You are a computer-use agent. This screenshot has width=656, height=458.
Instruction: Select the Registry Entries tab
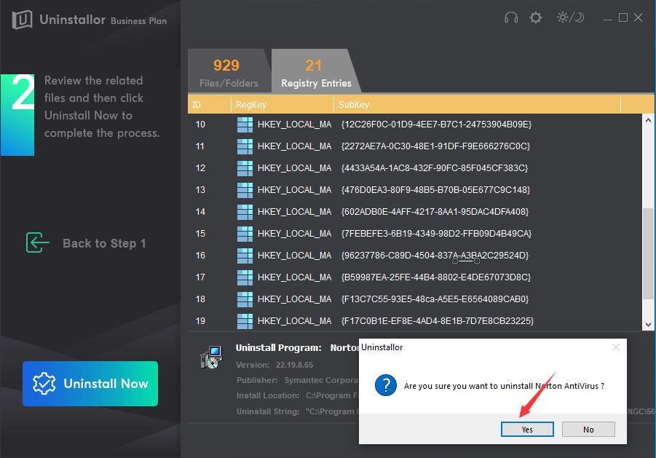click(x=316, y=71)
